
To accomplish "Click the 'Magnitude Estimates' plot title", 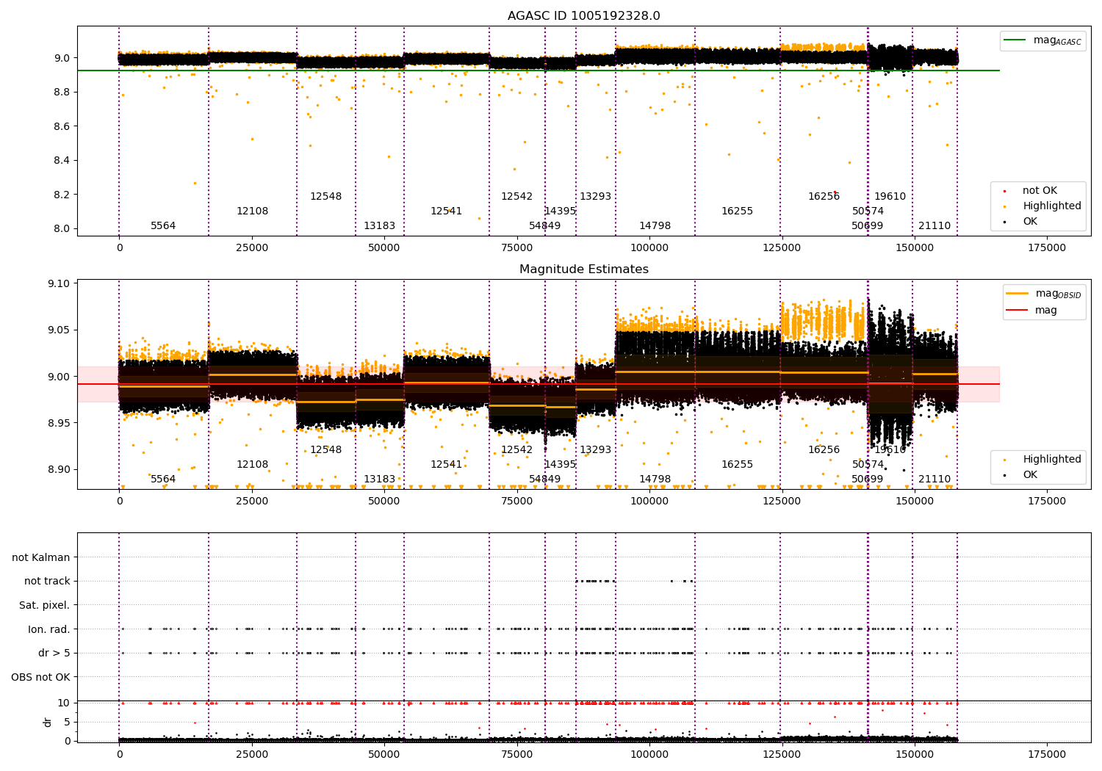I will tap(583, 269).
